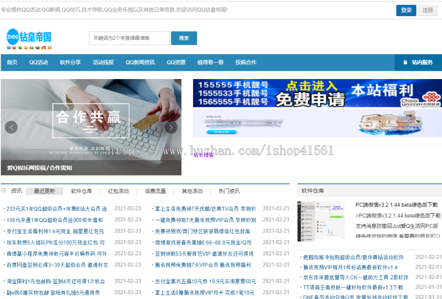Click the PC端微信 software thumbnail image

(321, 221)
